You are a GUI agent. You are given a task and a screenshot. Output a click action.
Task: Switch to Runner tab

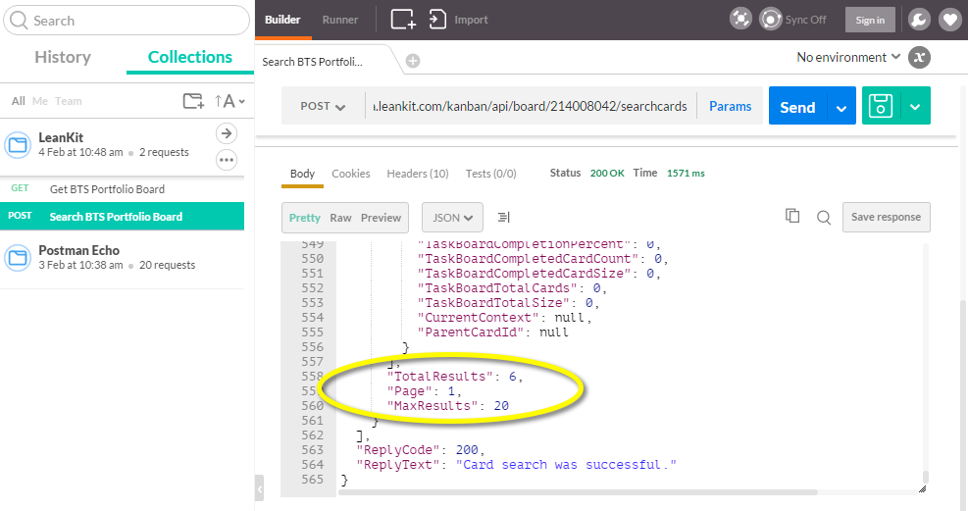[340, 20]
